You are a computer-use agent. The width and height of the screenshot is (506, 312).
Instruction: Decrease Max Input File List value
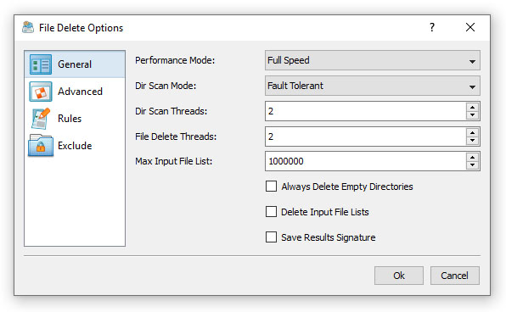coord(472,165)
